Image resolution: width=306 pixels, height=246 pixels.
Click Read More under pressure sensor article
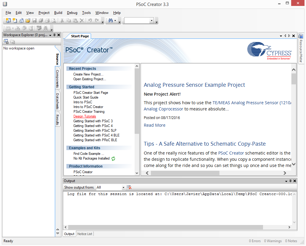pyautogui.click(x=154, y=125)
